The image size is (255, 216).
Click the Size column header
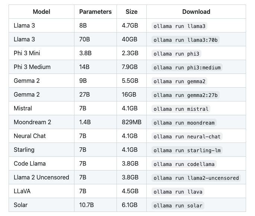(x=131, y=12)
